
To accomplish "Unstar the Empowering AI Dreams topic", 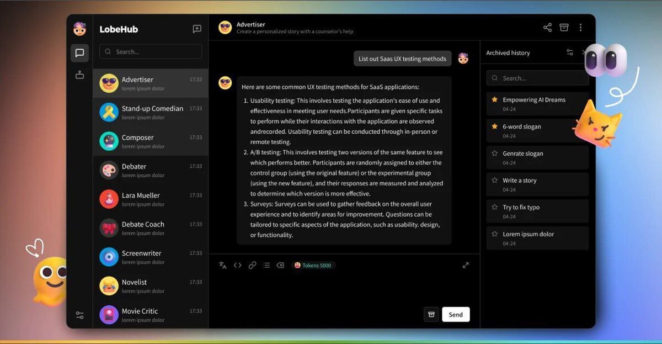I will point(495,100).
